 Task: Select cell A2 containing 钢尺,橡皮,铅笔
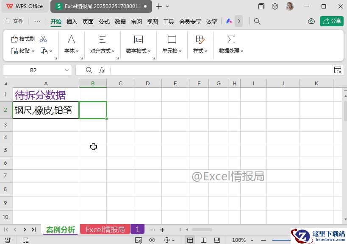click(x=46, y=110)
